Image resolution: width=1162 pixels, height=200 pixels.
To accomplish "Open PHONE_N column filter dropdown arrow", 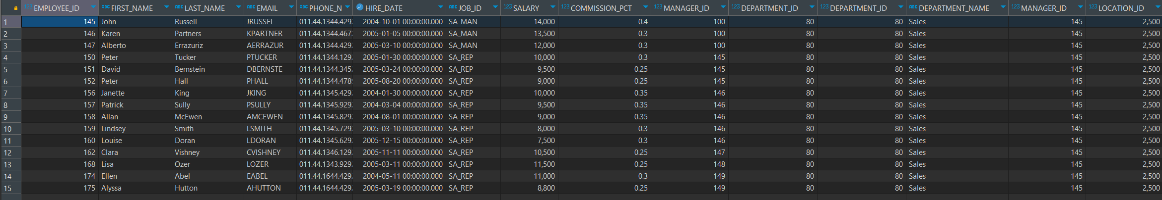I will tap(347, 8).
